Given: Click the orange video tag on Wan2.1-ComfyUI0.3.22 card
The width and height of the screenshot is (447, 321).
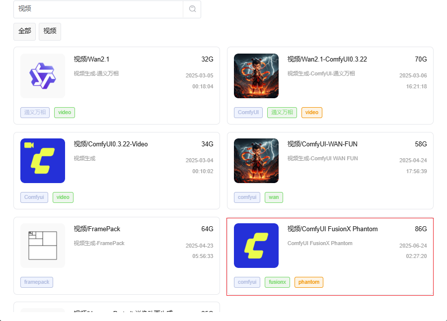Looking at the screenshot, I should tap(311, 113).
